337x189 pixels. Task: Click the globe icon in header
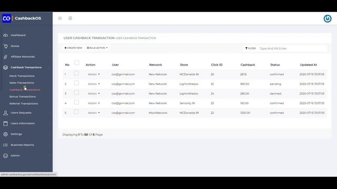[x=70, y=18]
